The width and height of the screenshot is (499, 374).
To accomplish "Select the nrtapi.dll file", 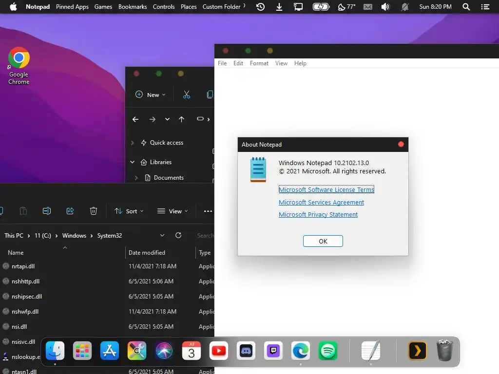I will pos(23,266).
